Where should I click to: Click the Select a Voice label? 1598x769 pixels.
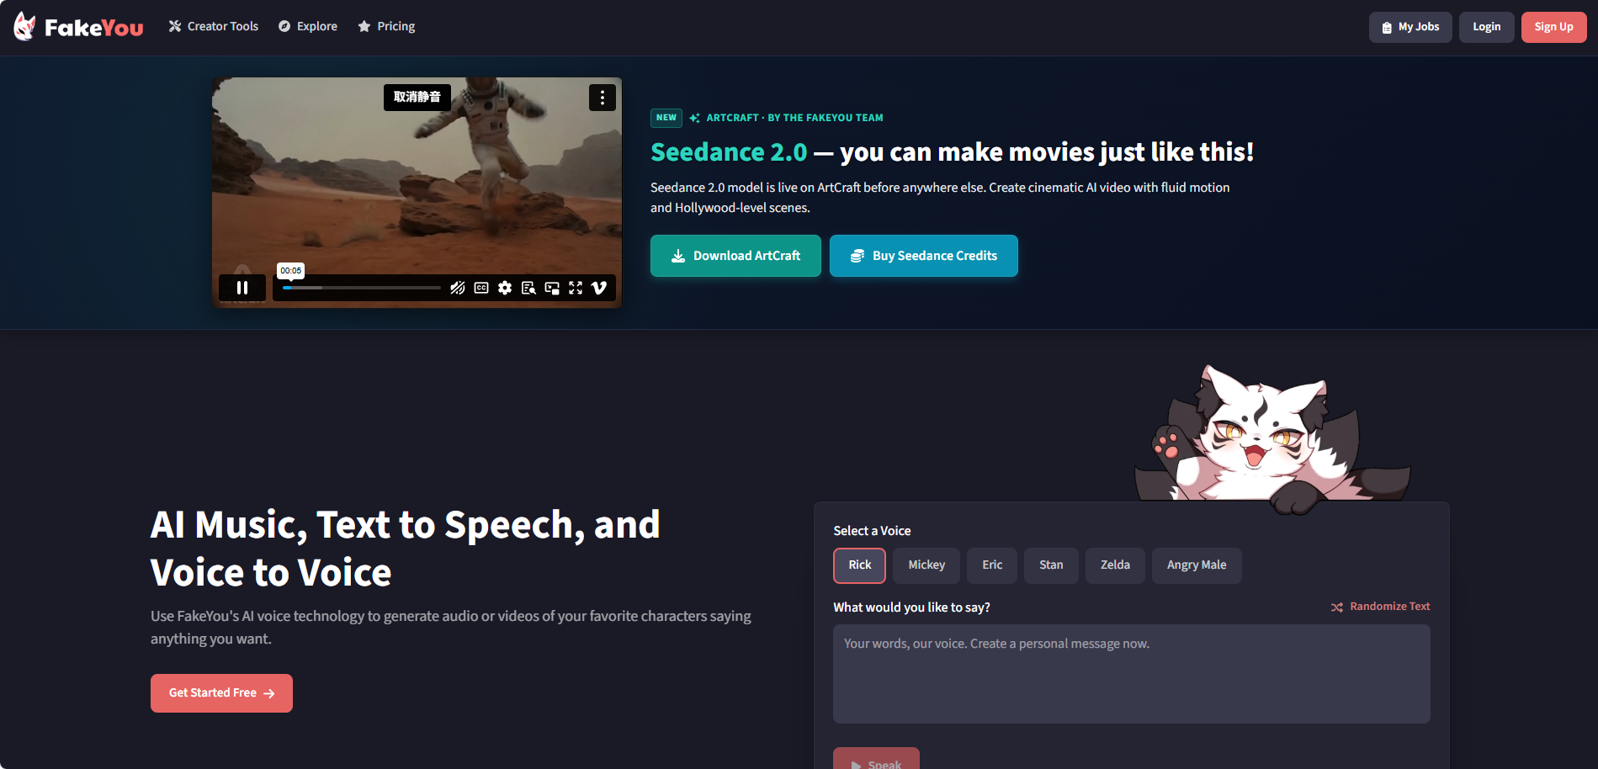(x=872, y=531)
